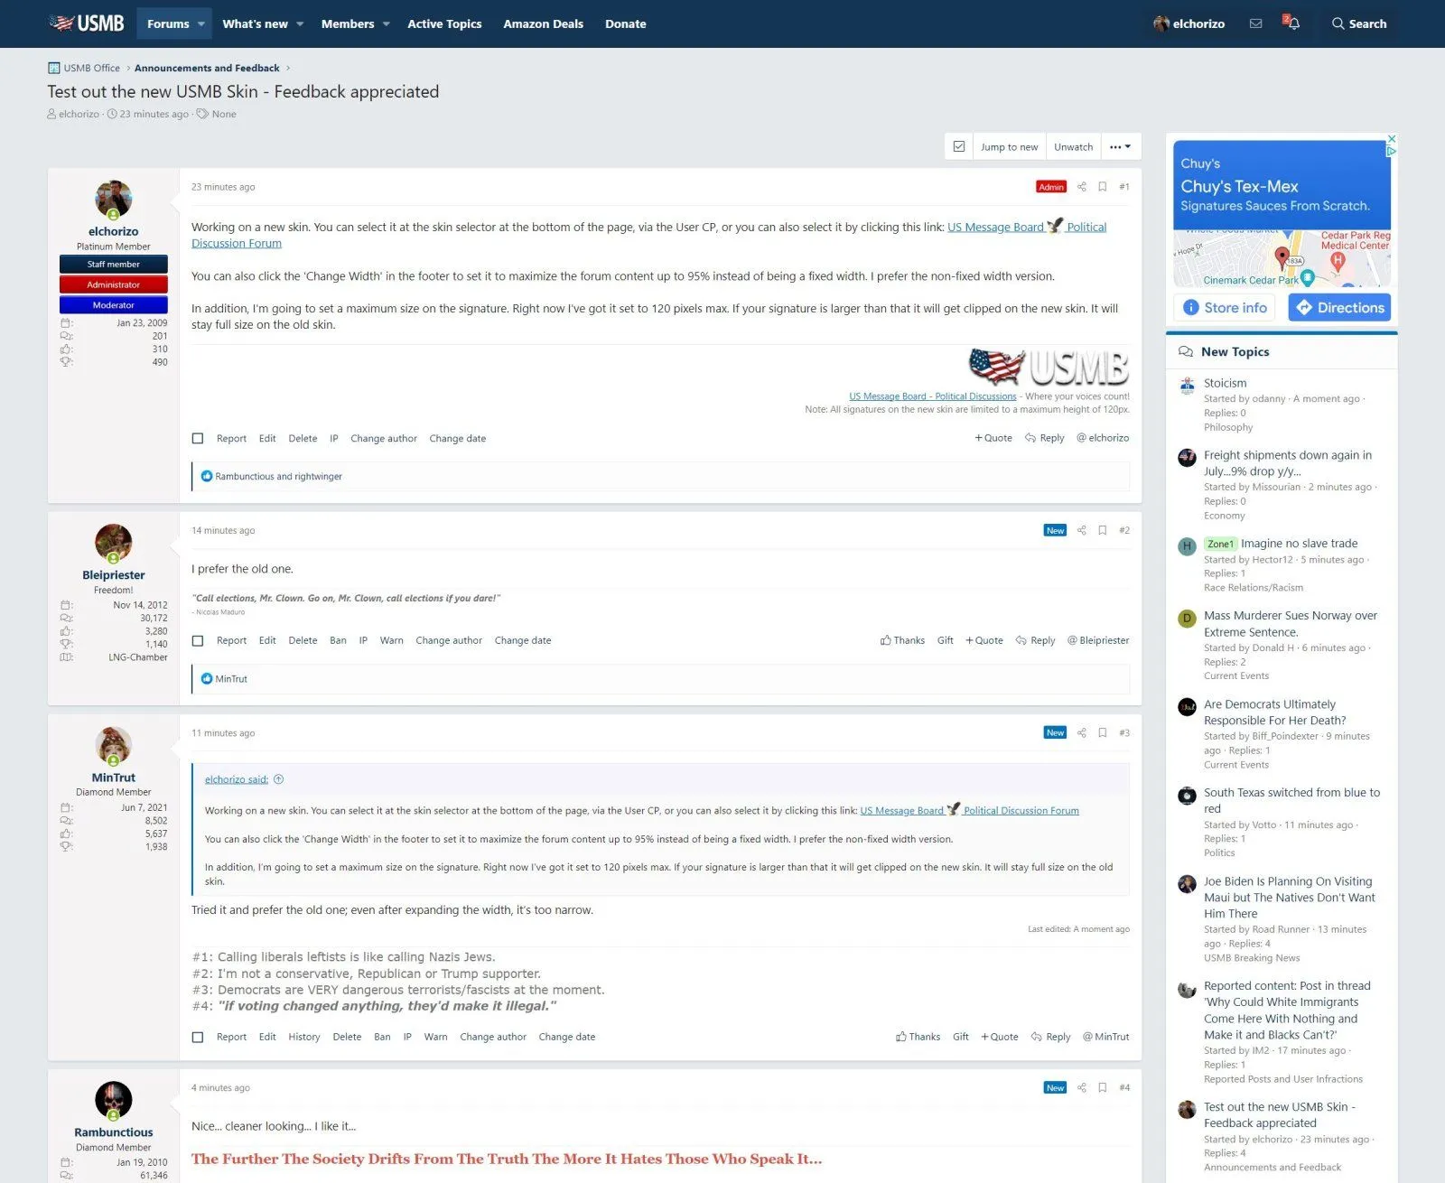Screen dimensions: 1445x1183
Task: Expand the Forums dropdown arrow
Action: [x=201, y=24]
